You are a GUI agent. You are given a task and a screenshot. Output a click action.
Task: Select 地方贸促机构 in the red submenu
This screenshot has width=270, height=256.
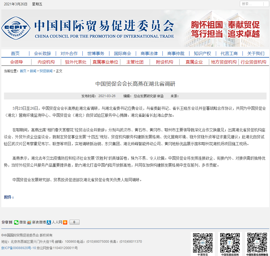[224, 62]
